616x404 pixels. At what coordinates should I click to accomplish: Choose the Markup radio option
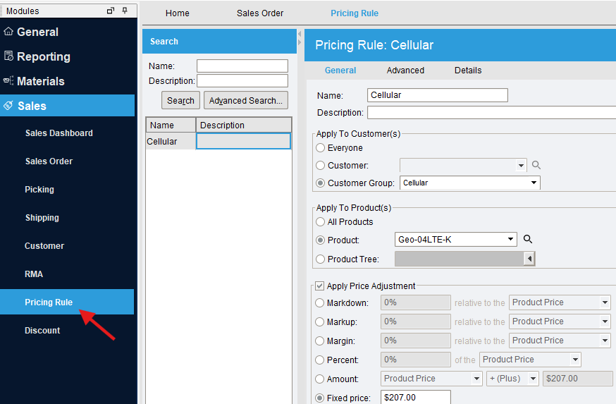[320, 322]
